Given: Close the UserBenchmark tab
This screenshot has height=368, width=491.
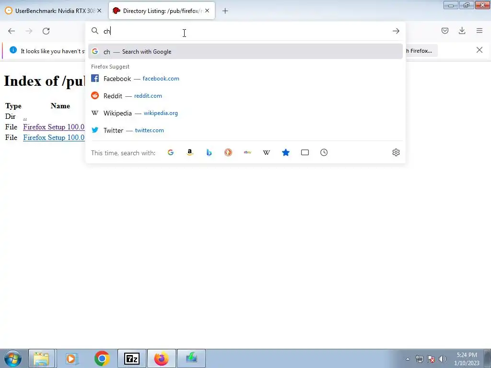Looking at the screenshot, I should (99, 11).
